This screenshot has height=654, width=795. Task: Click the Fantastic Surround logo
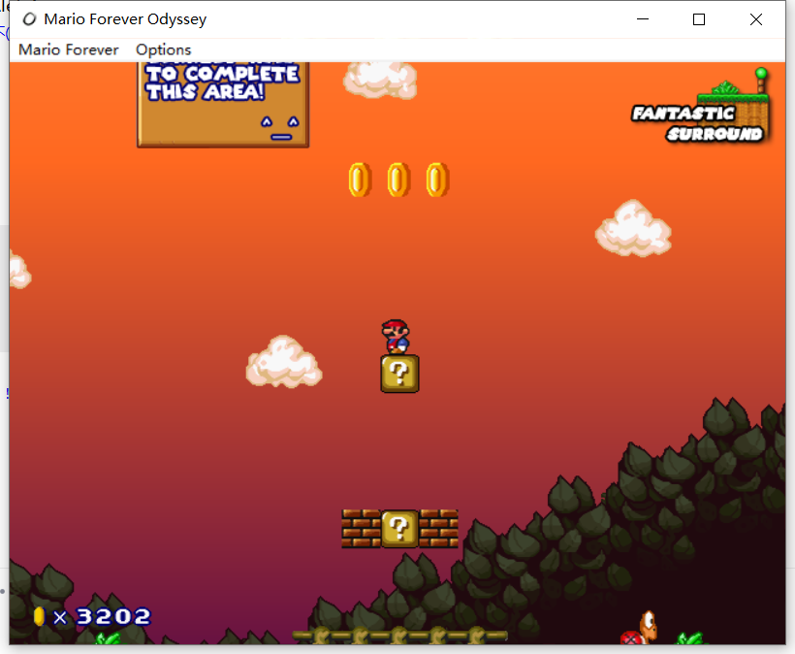702,106
